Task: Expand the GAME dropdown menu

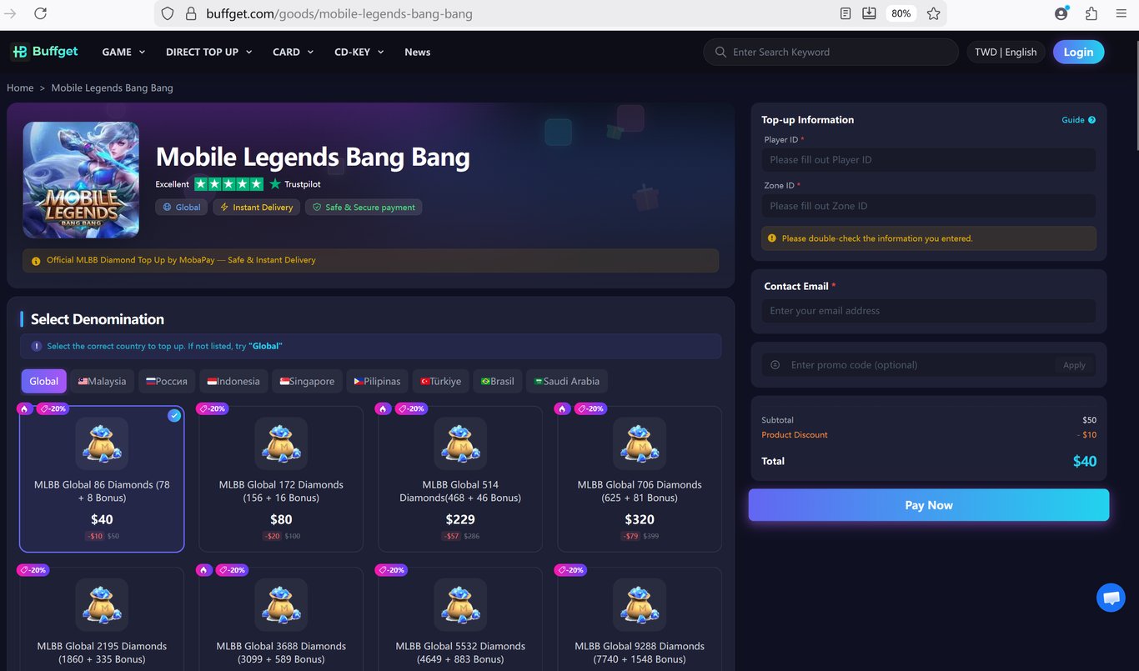Action: 123,52
